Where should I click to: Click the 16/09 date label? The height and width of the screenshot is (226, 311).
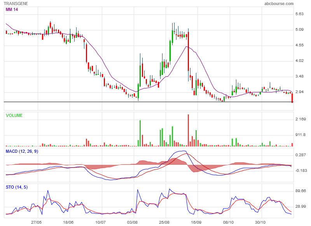point(196,222)
